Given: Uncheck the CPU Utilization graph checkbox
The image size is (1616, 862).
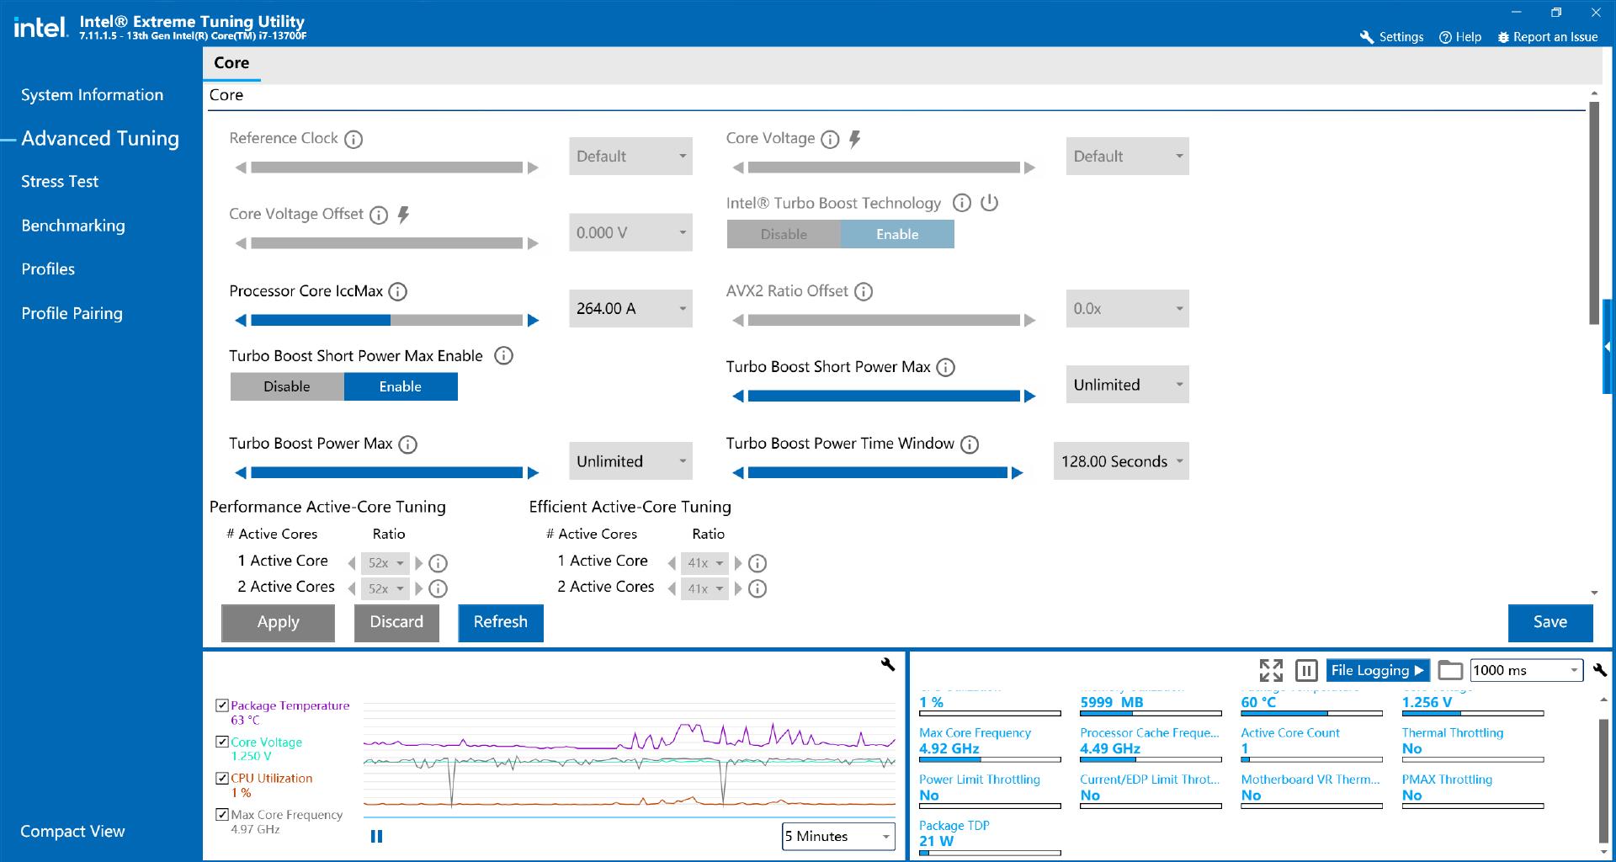Looking at the screenshot, I should coord(222,778).
